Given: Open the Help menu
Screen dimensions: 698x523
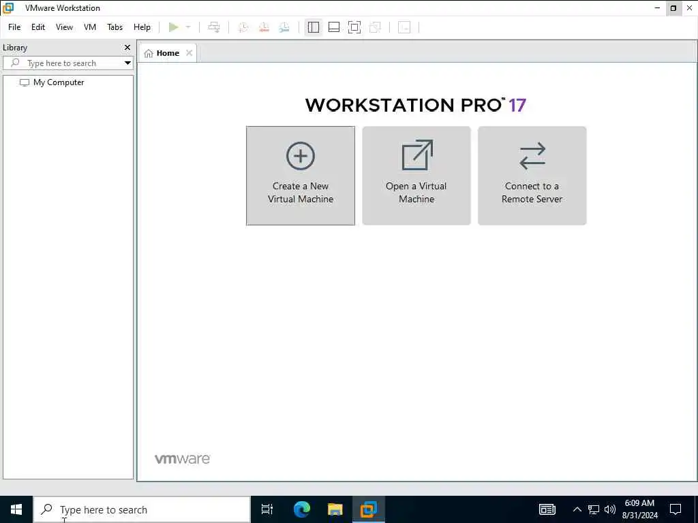Looking at the screenshot, I should point(142,27).
